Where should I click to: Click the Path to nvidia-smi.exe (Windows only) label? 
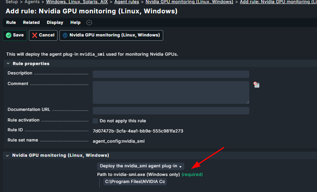click(x=139, y=174)
